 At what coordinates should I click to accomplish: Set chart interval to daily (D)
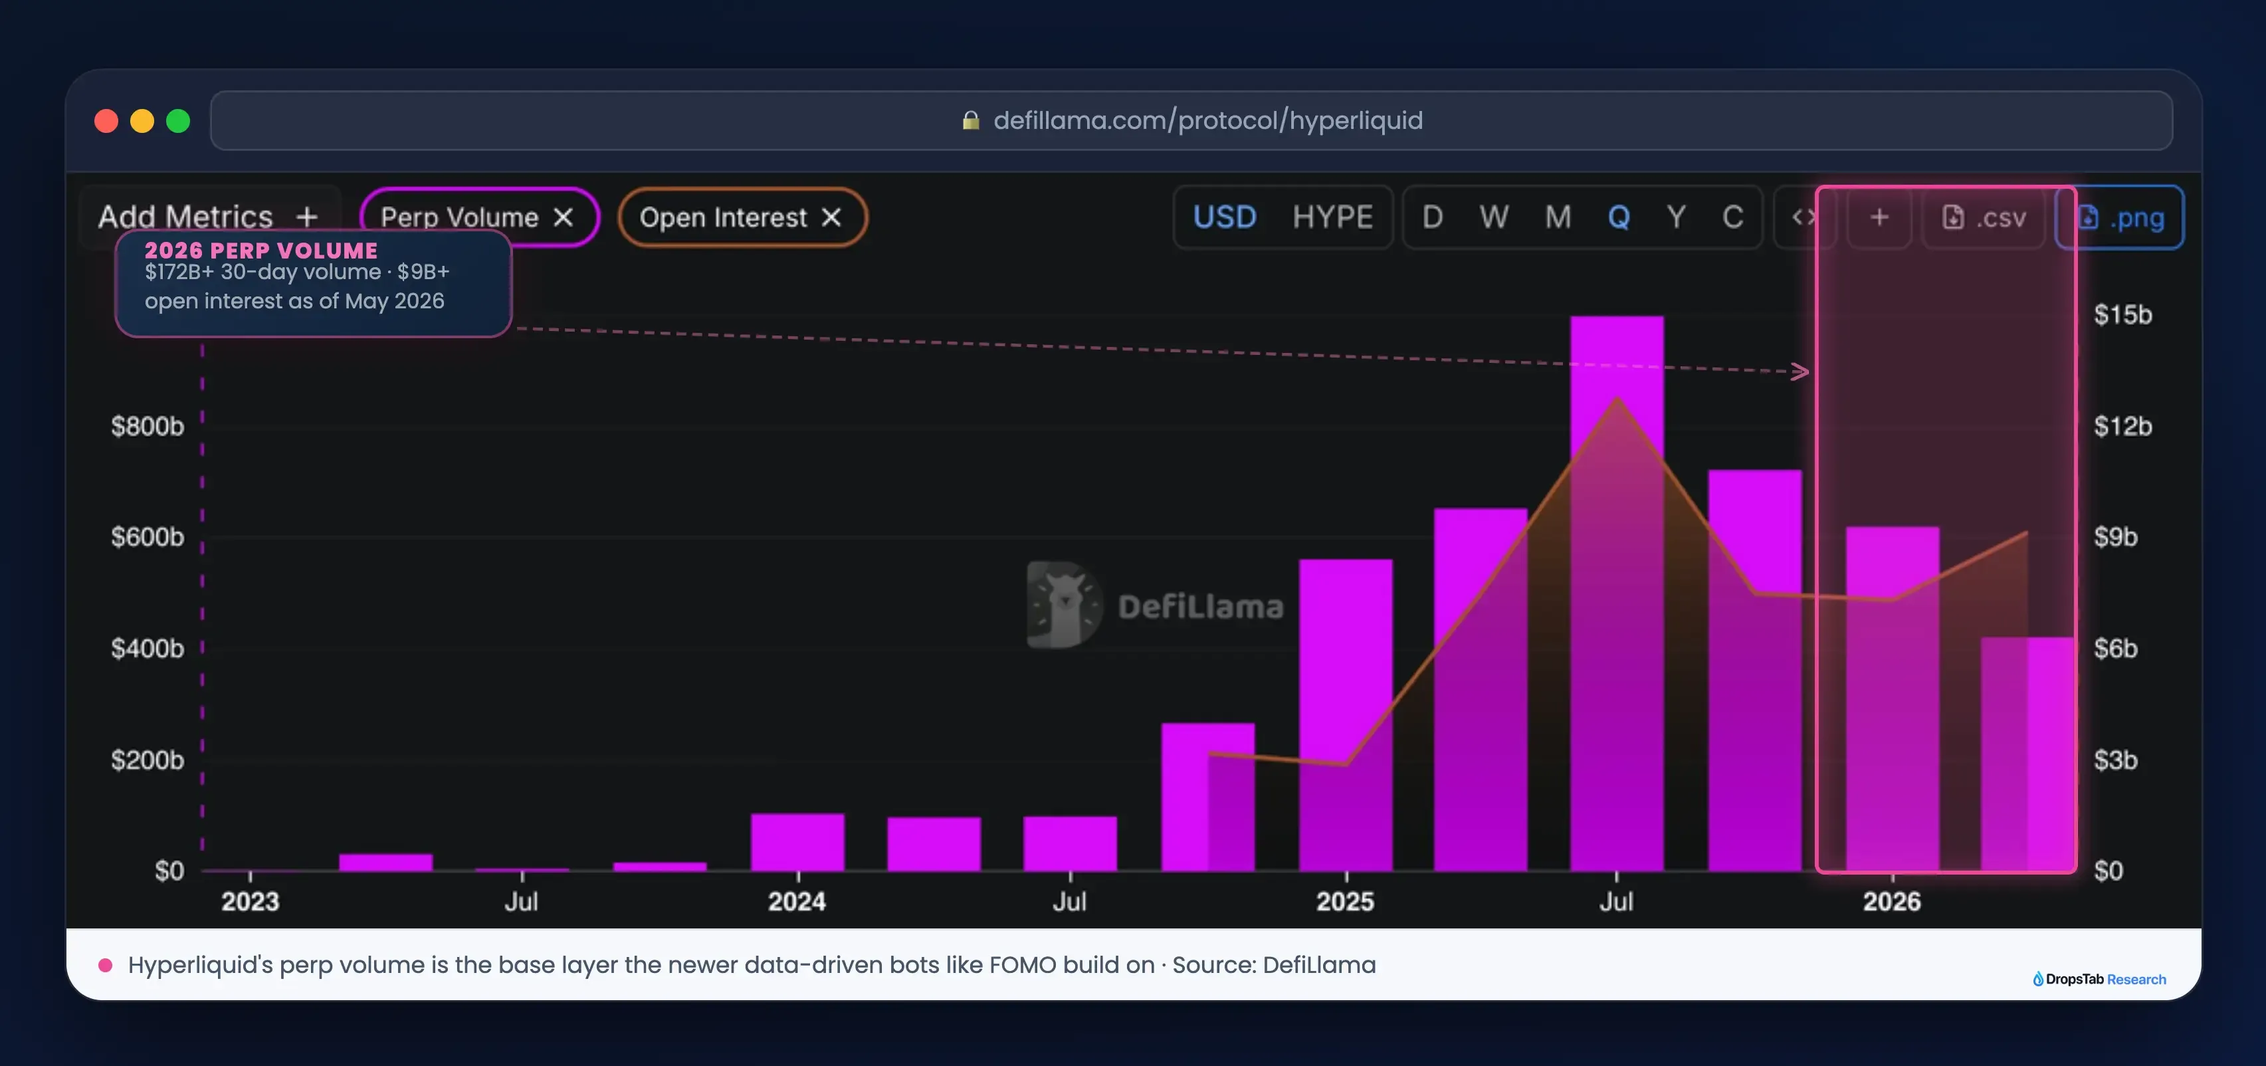tap(1432, 217)
